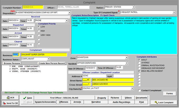Select PRATT, MIKE [SUSPECT] in persons list
The width and height of the screenshot is (179, 108).
click(23, 69)
